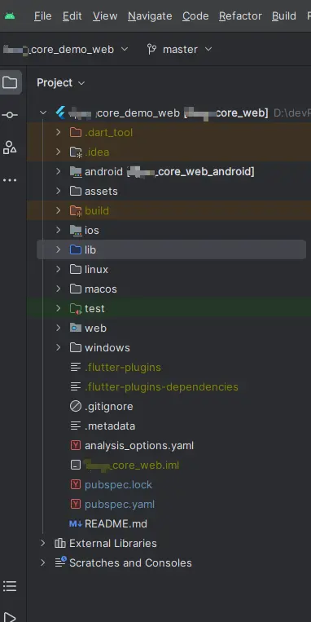This screenshot has width=311, height=622.
Task: Click the README.md markdown icon
Action: pos(75,523)
